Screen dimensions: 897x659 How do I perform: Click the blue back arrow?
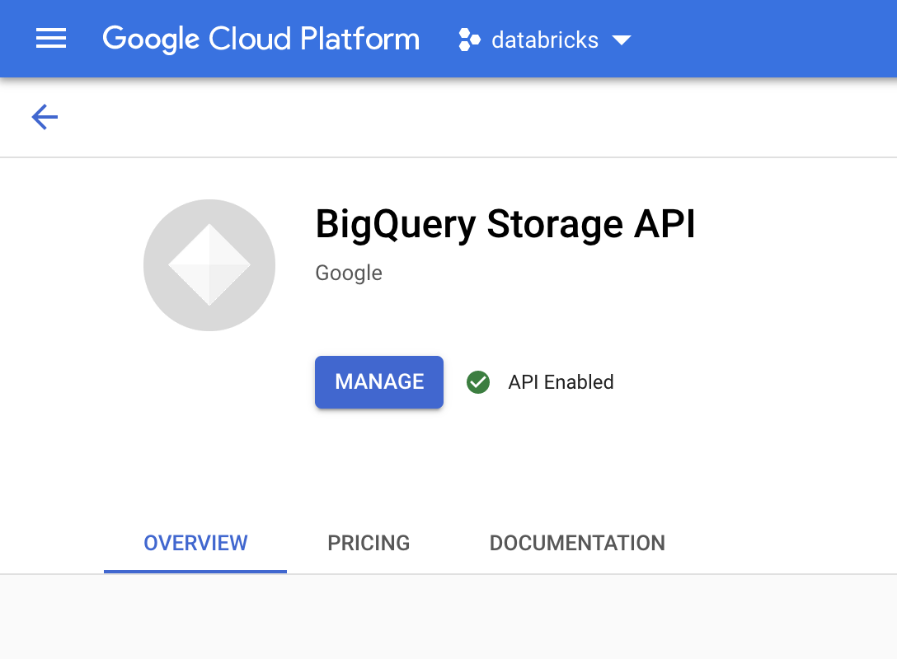pyautogui.click(x=44, y=117)
